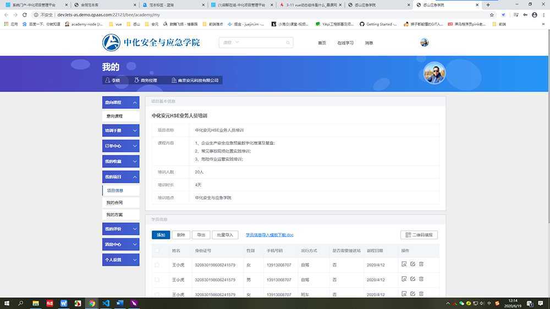Expand the 个人设置 sidebar section
Screen dimensions: 550x309
click(120, 260)
